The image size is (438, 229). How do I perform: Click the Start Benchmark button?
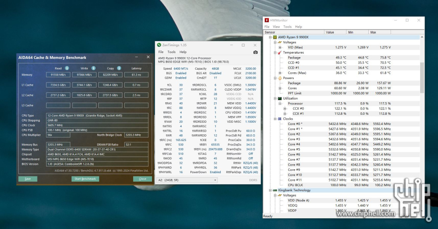click(85, 179)
